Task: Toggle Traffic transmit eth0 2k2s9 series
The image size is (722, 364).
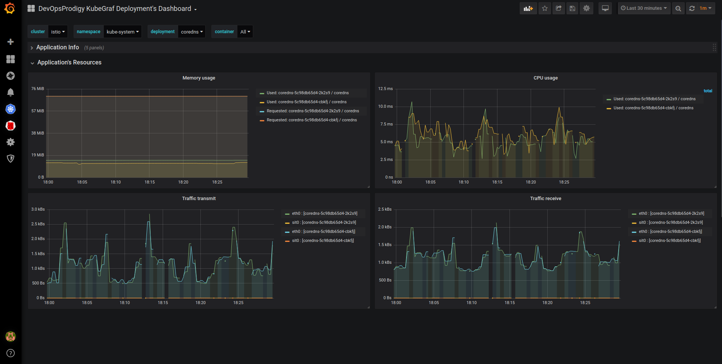Action: click(325, 213)
